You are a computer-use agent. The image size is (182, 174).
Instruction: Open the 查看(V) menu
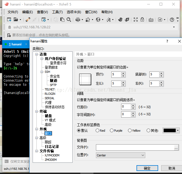tap(42, 12)
